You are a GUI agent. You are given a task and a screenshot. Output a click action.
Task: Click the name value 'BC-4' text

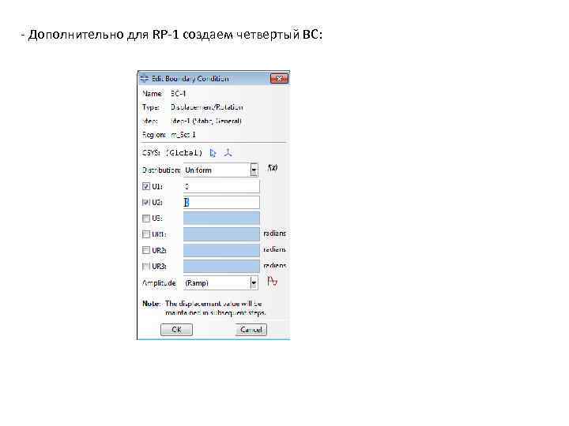178,93
